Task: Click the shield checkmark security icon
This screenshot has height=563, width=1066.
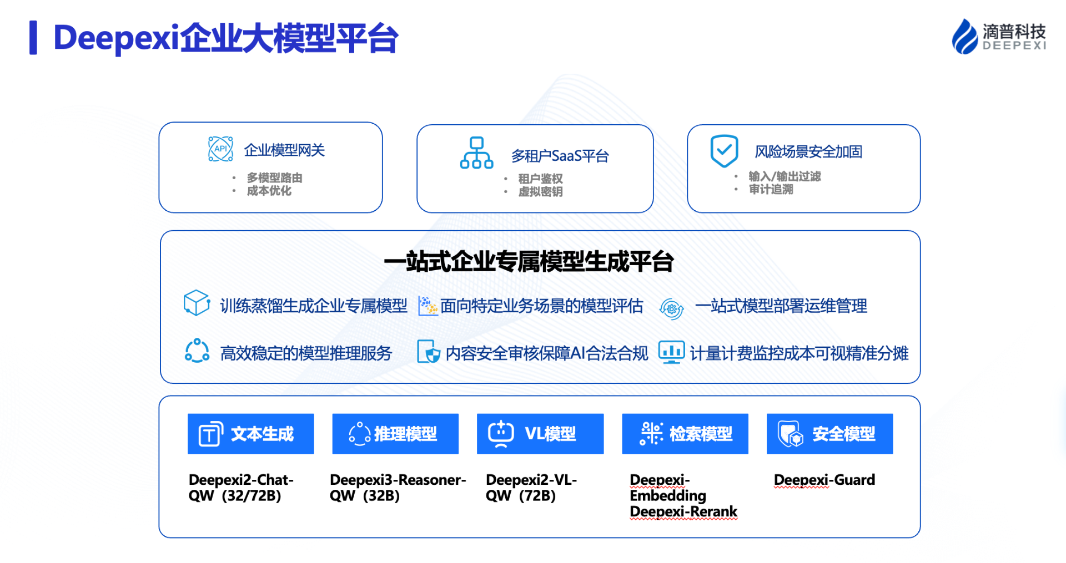Action: 725,151
